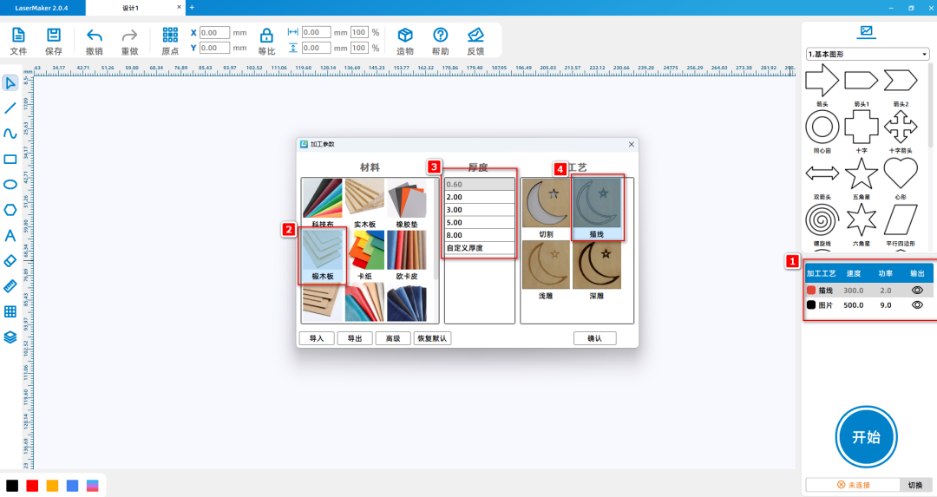Image resolution: width=937 pixels, height=497 pixels.
Task: Open a new tab with plus button
Action: tap(192, 7)
